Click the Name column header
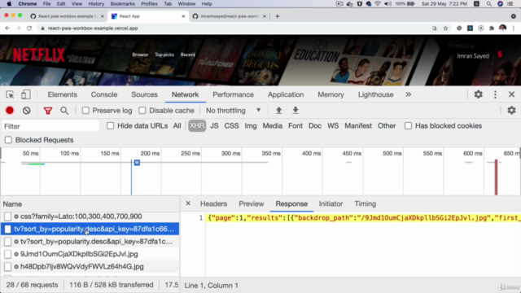This screenshot has width=521, height=293. tap(12, 204)
